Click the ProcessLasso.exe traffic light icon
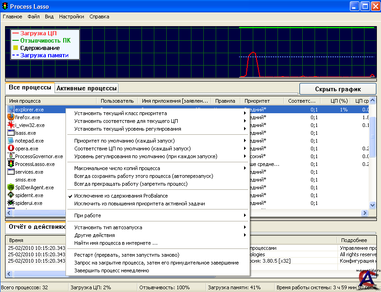Image resolution: width=381 pixels, height=292 pixels. point(11,164)
